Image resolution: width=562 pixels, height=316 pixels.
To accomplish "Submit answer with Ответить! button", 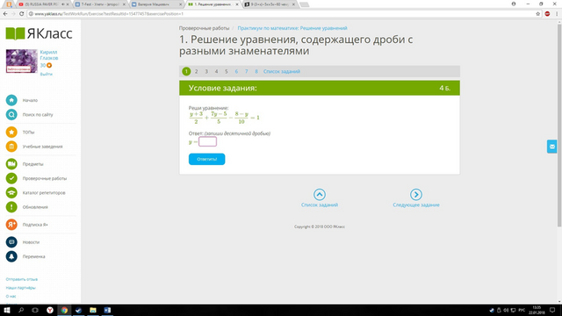I will point(207,159).
